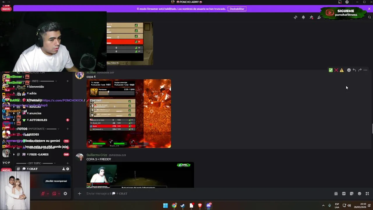This screenshot has height=210, width=373.
Task: Dismiss streamer mode banner with X
Action: [369, 9]
